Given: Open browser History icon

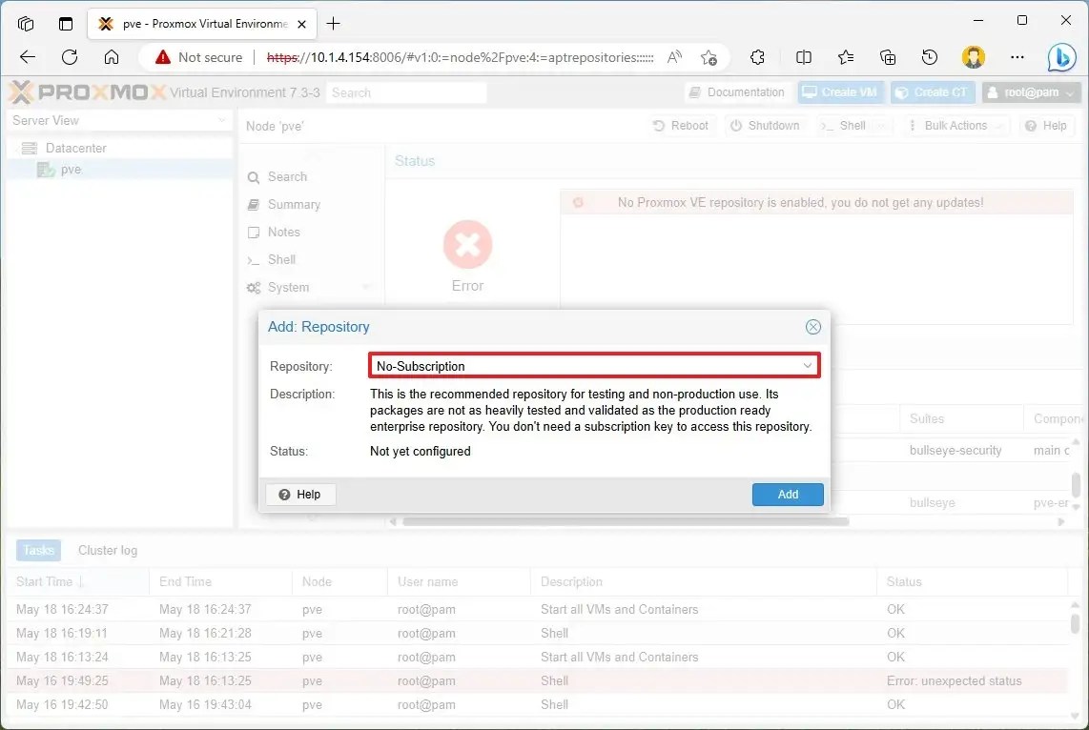Looking at the screenshot, I should (x=929, y=57).
